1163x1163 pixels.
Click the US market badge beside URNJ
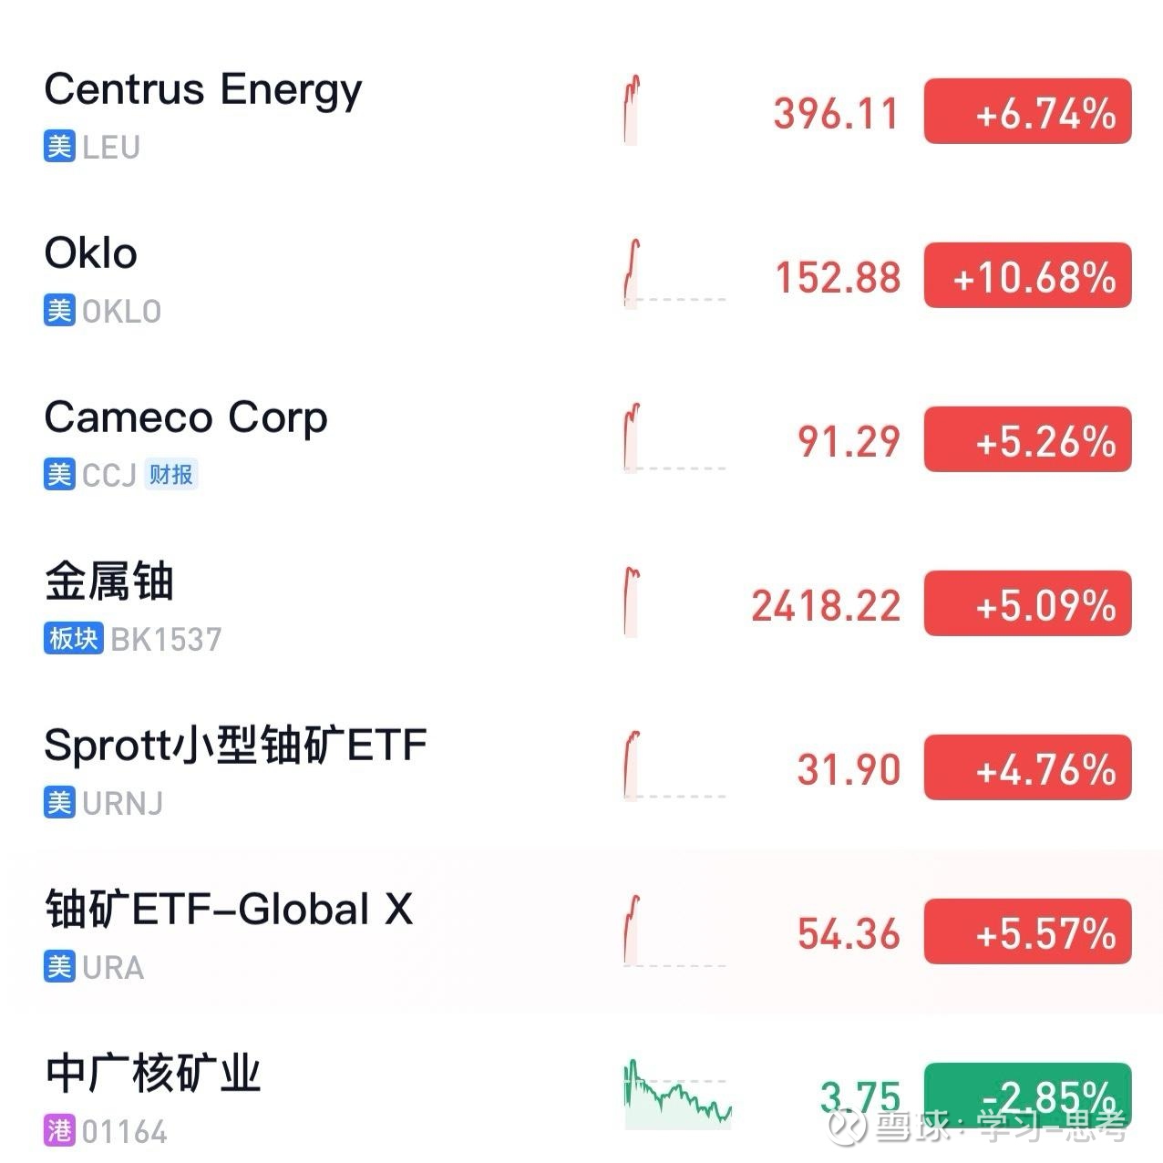[x=59, y=803]
